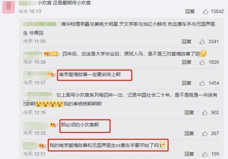
Task: Like the comment with 1826 likes
Action: tap(202, 62)
